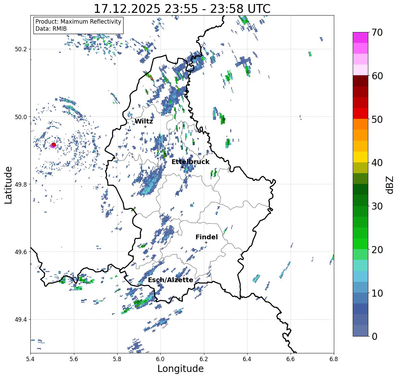Click the colorbar tick label 30
The height and width of the screenshot is (377, 398).
pos(377,206)
